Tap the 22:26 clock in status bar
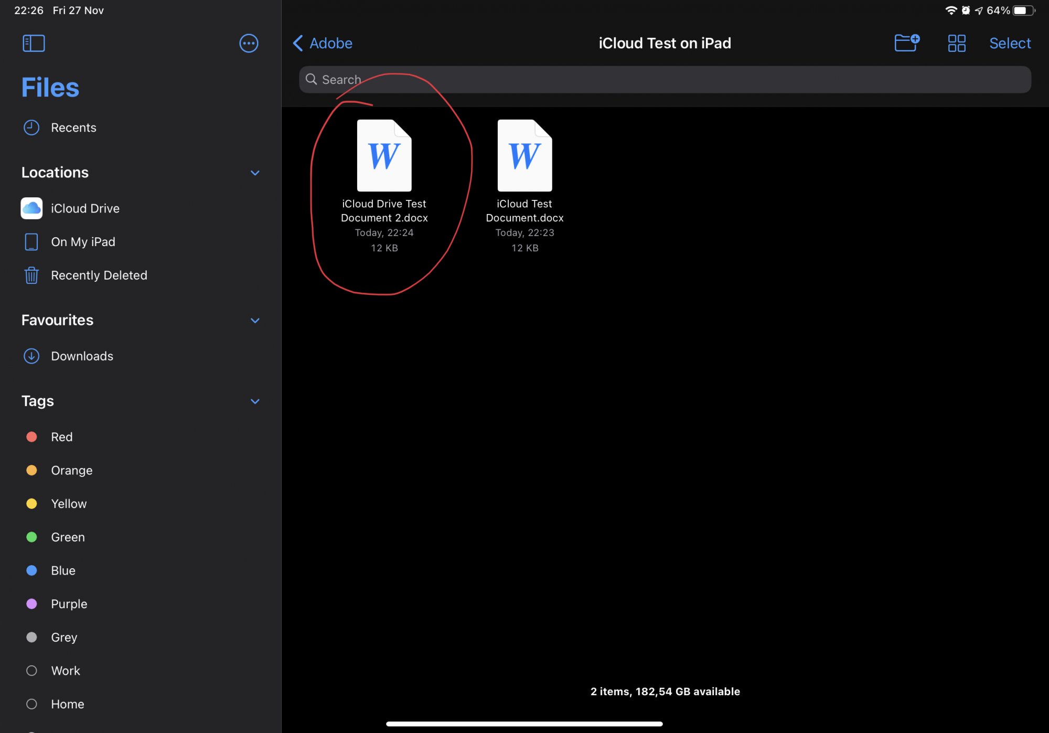The image size is (1049, 733). click(x=29, y=10)
